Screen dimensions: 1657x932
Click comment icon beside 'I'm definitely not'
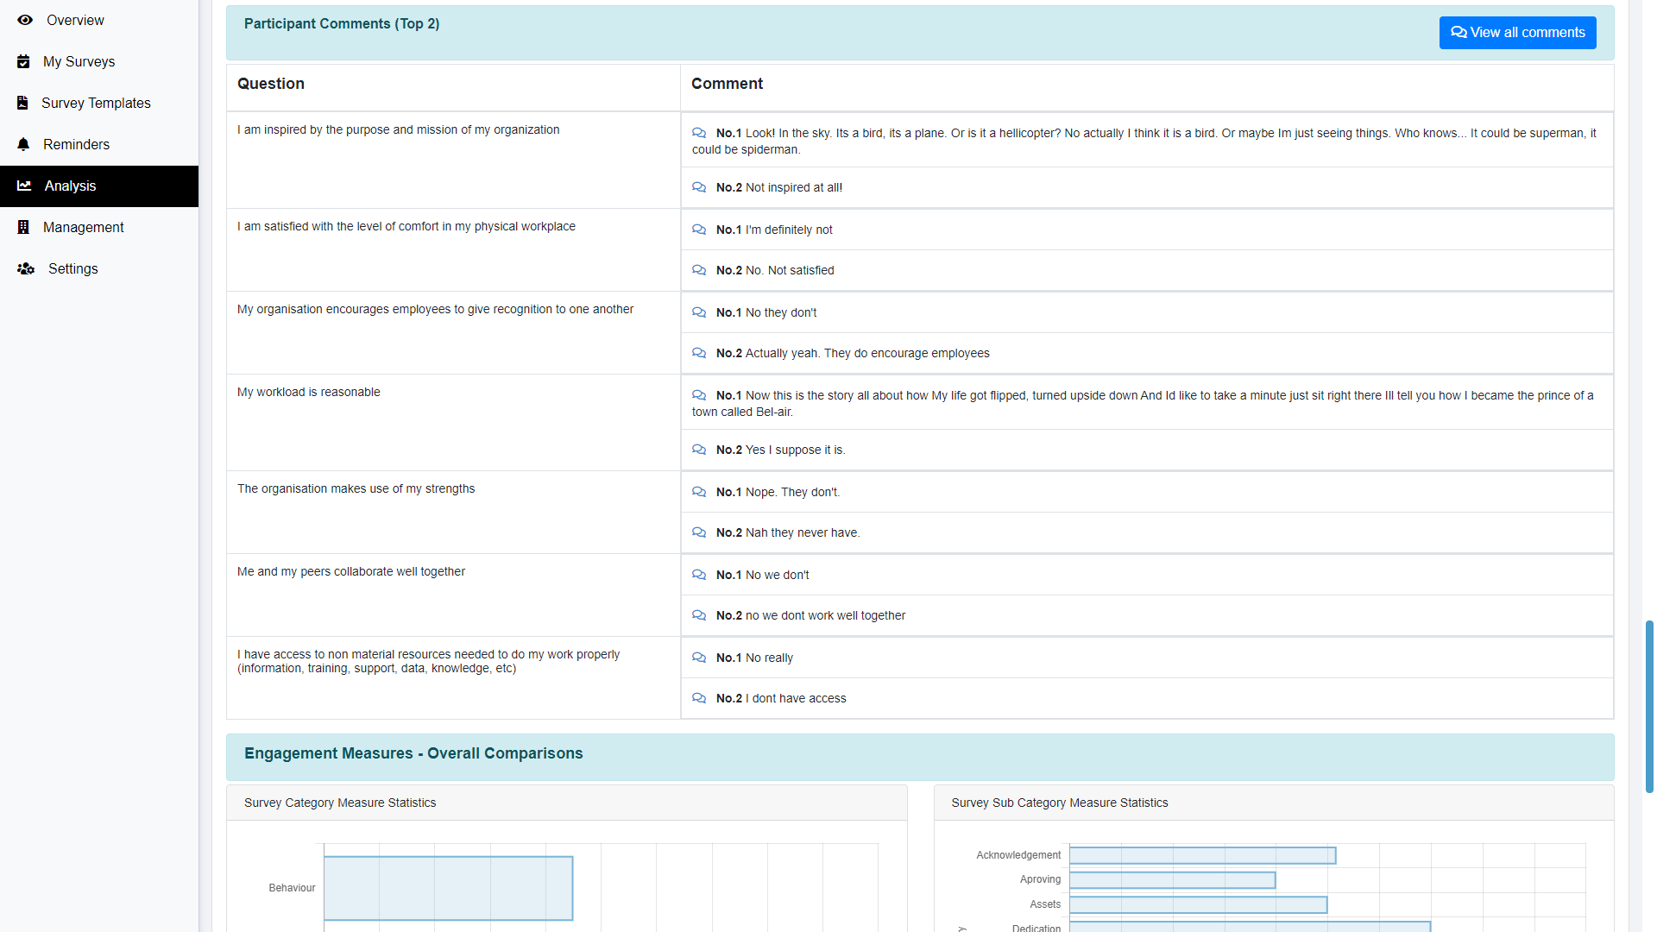[x=699, y=230]
